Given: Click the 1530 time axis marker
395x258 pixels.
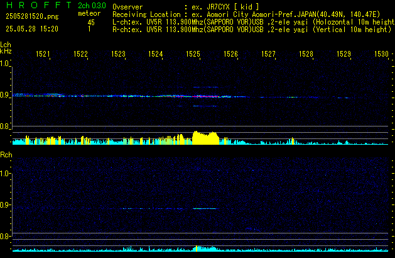Looking at the screenshot, I should (381, 54).
